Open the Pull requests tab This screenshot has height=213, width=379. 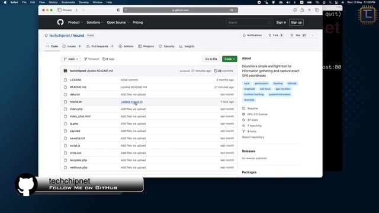tap(100, 46)
